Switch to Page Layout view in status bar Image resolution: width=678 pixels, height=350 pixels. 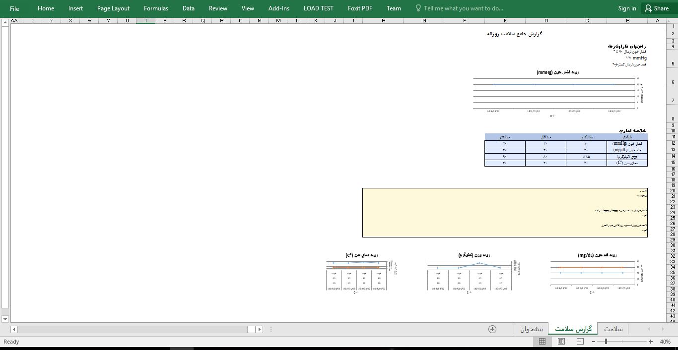tap(561, 342)
